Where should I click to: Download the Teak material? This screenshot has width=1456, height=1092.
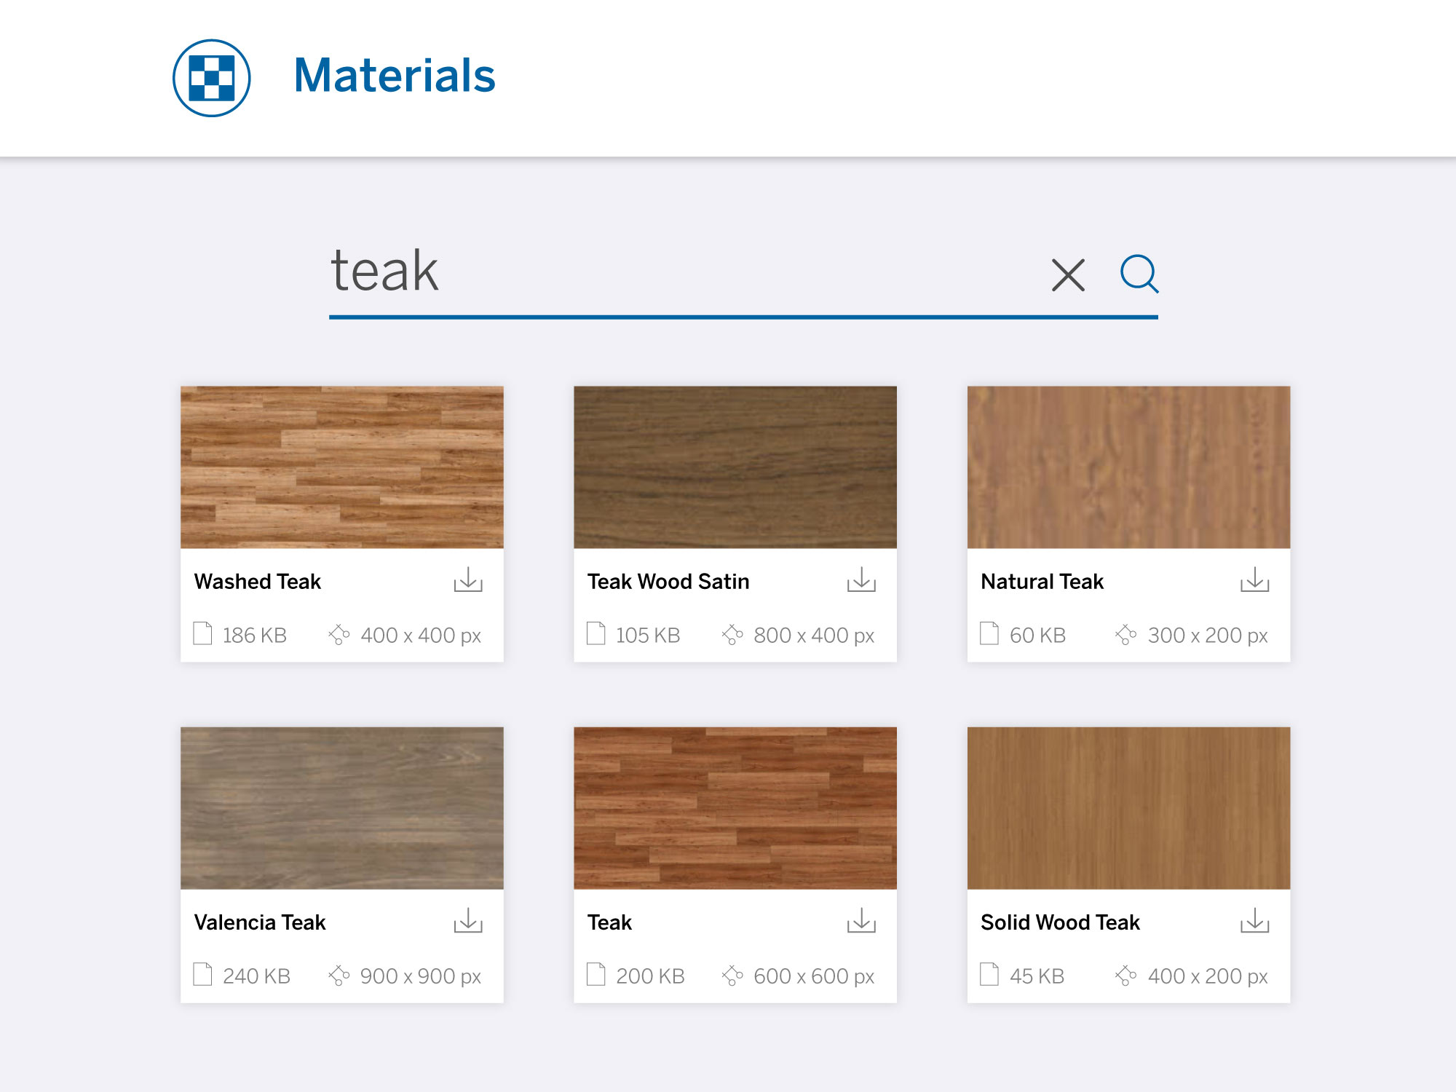tap(862, 922)
